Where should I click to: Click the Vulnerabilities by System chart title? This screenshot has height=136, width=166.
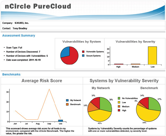coord(82,42)
